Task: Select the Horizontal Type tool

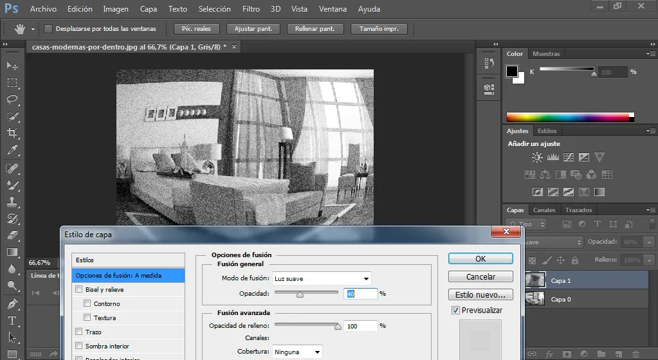Action: [x=12, y=321]
